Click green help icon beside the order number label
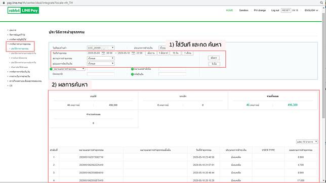The width and height of the screenshot is (326, 183). (132, 69)
